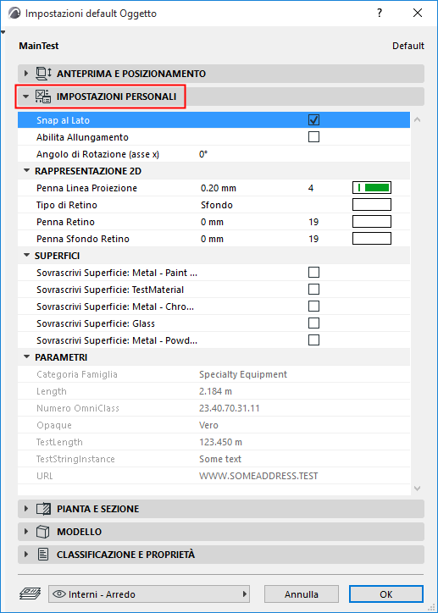The image size is (438, 613).
Task: Click the Anteprima e Posizionamento panel icon
Action: 43,74
